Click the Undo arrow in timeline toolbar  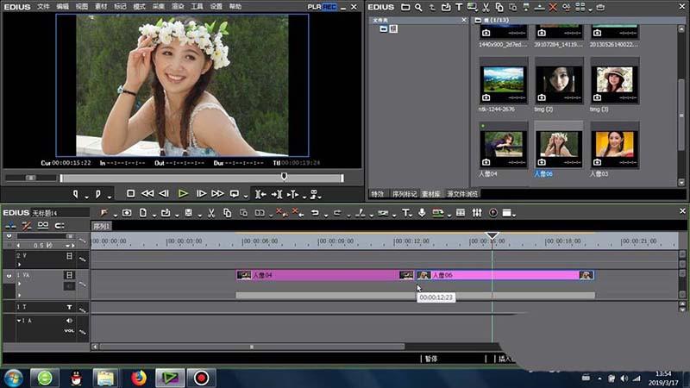(315, 213)
